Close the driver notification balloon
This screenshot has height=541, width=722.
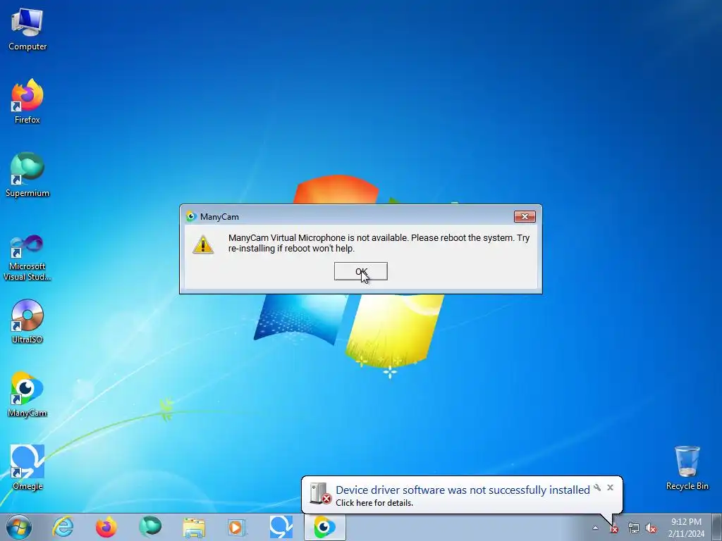click(610, 487)
